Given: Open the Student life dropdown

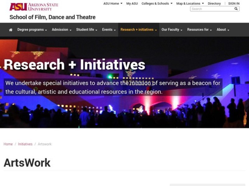Looking at the screenshot, I should pyautogui.click(x=87, y=30).
